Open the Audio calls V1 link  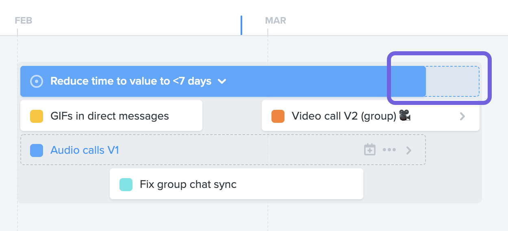pos(85,150)
